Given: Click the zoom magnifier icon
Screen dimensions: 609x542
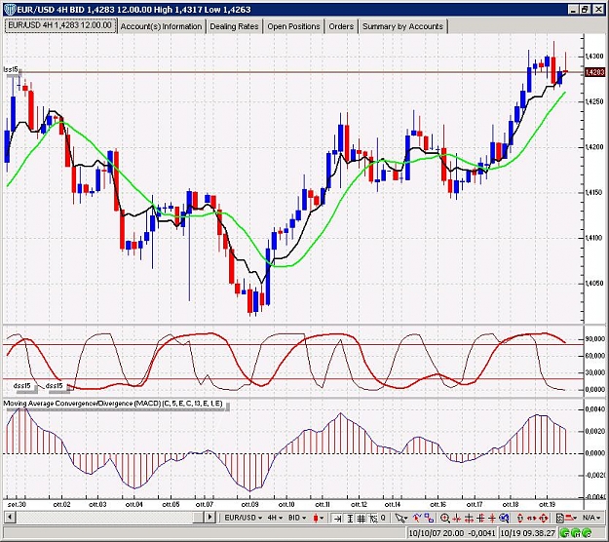Looking at the screenshot, I should (445, 519).
